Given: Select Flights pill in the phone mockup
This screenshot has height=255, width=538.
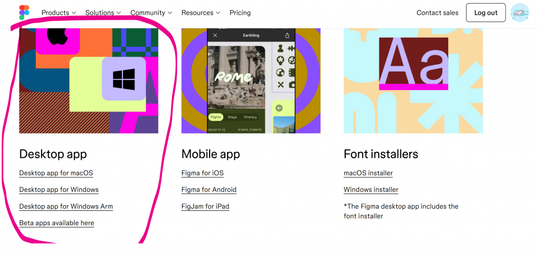Looking at the screenshot, I should pos(216,117).
